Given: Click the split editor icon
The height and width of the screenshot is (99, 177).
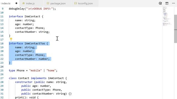Looking at the screenshot, I should (x=167, y=3).
